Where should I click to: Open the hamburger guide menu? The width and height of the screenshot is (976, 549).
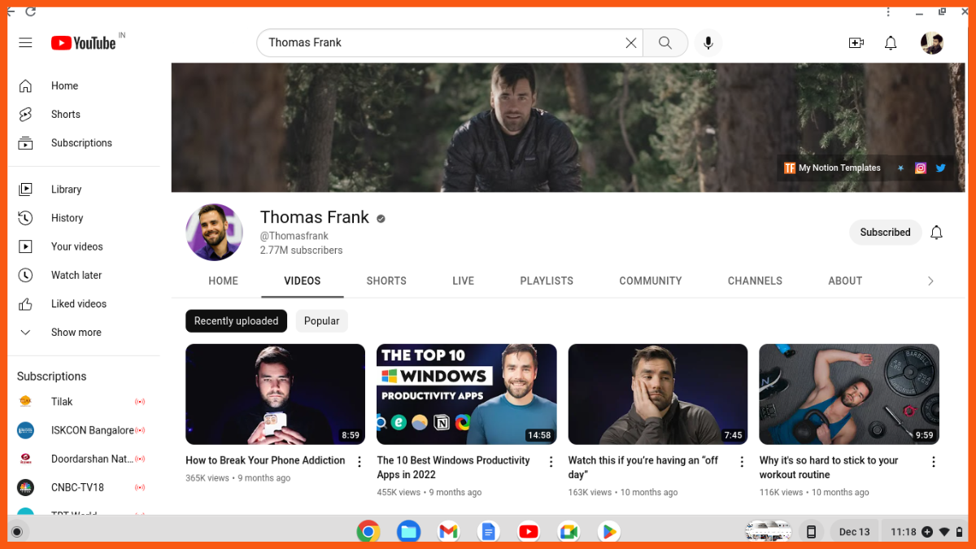[25, 42]
